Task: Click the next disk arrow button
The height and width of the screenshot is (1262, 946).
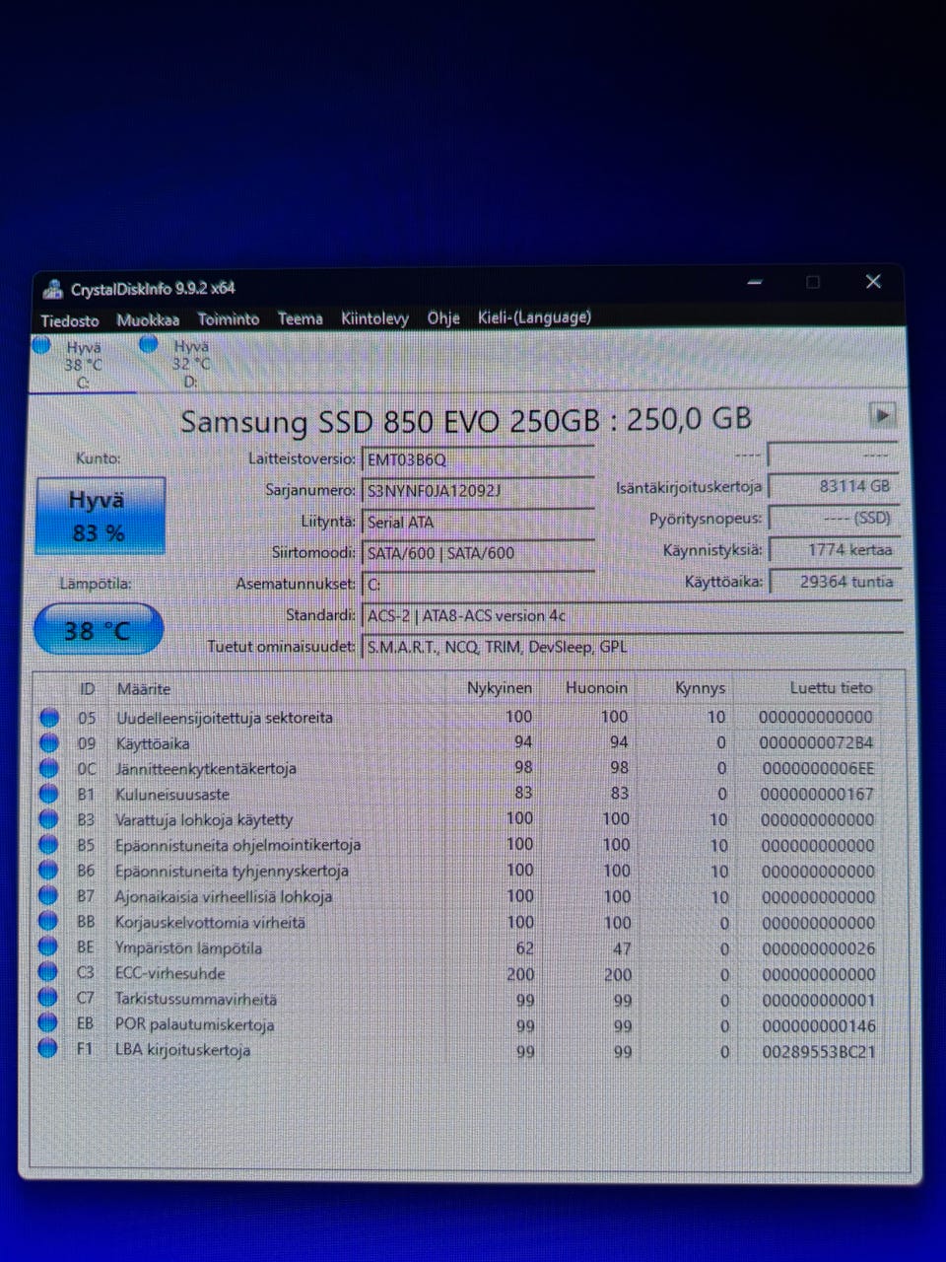Action: 882,415
